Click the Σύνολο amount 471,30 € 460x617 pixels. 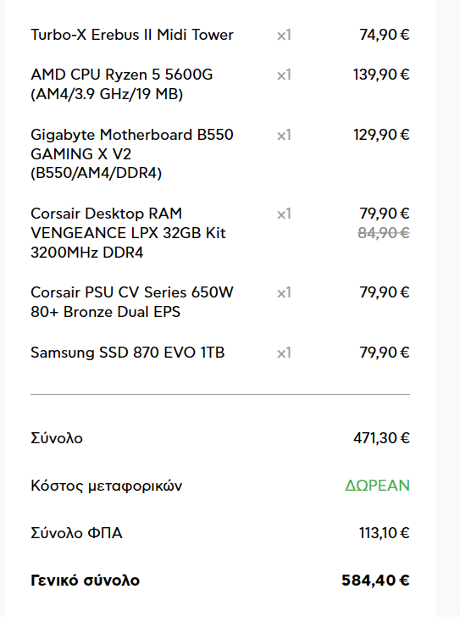point(381,438)
